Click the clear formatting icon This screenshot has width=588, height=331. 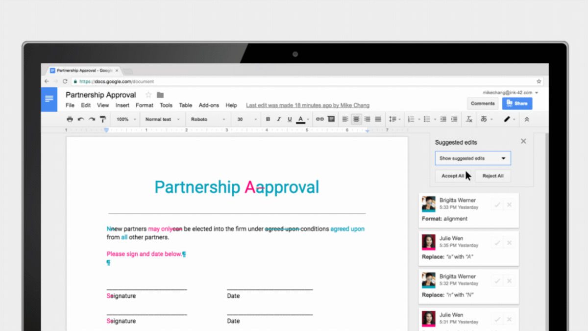[468, 119]
